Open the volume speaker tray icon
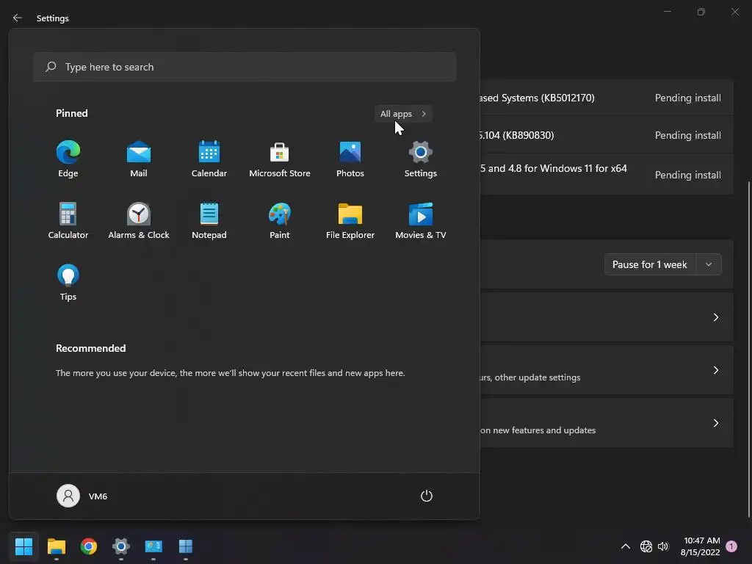Image resolution: width=752 pixels, height=564 pixels. pyautogui.click(x=663, y=546)
